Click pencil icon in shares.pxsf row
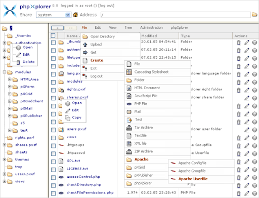The image size is (259, 198). coord(247,98)
